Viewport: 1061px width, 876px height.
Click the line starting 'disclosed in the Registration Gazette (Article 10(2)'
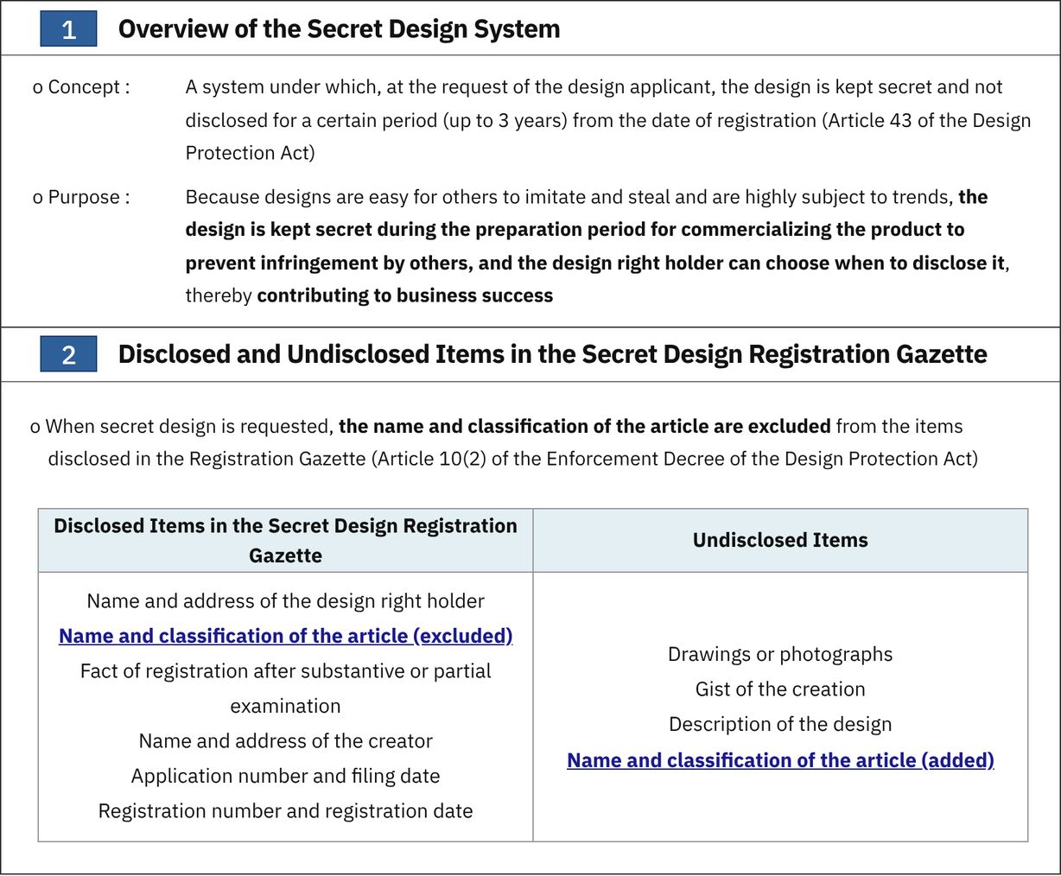(x=512, y=459)
